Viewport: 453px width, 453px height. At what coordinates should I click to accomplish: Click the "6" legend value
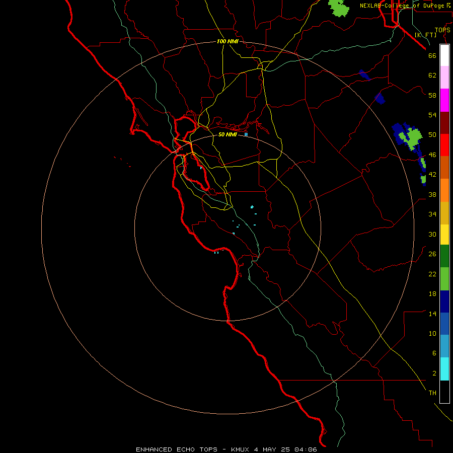coord(434,353)
